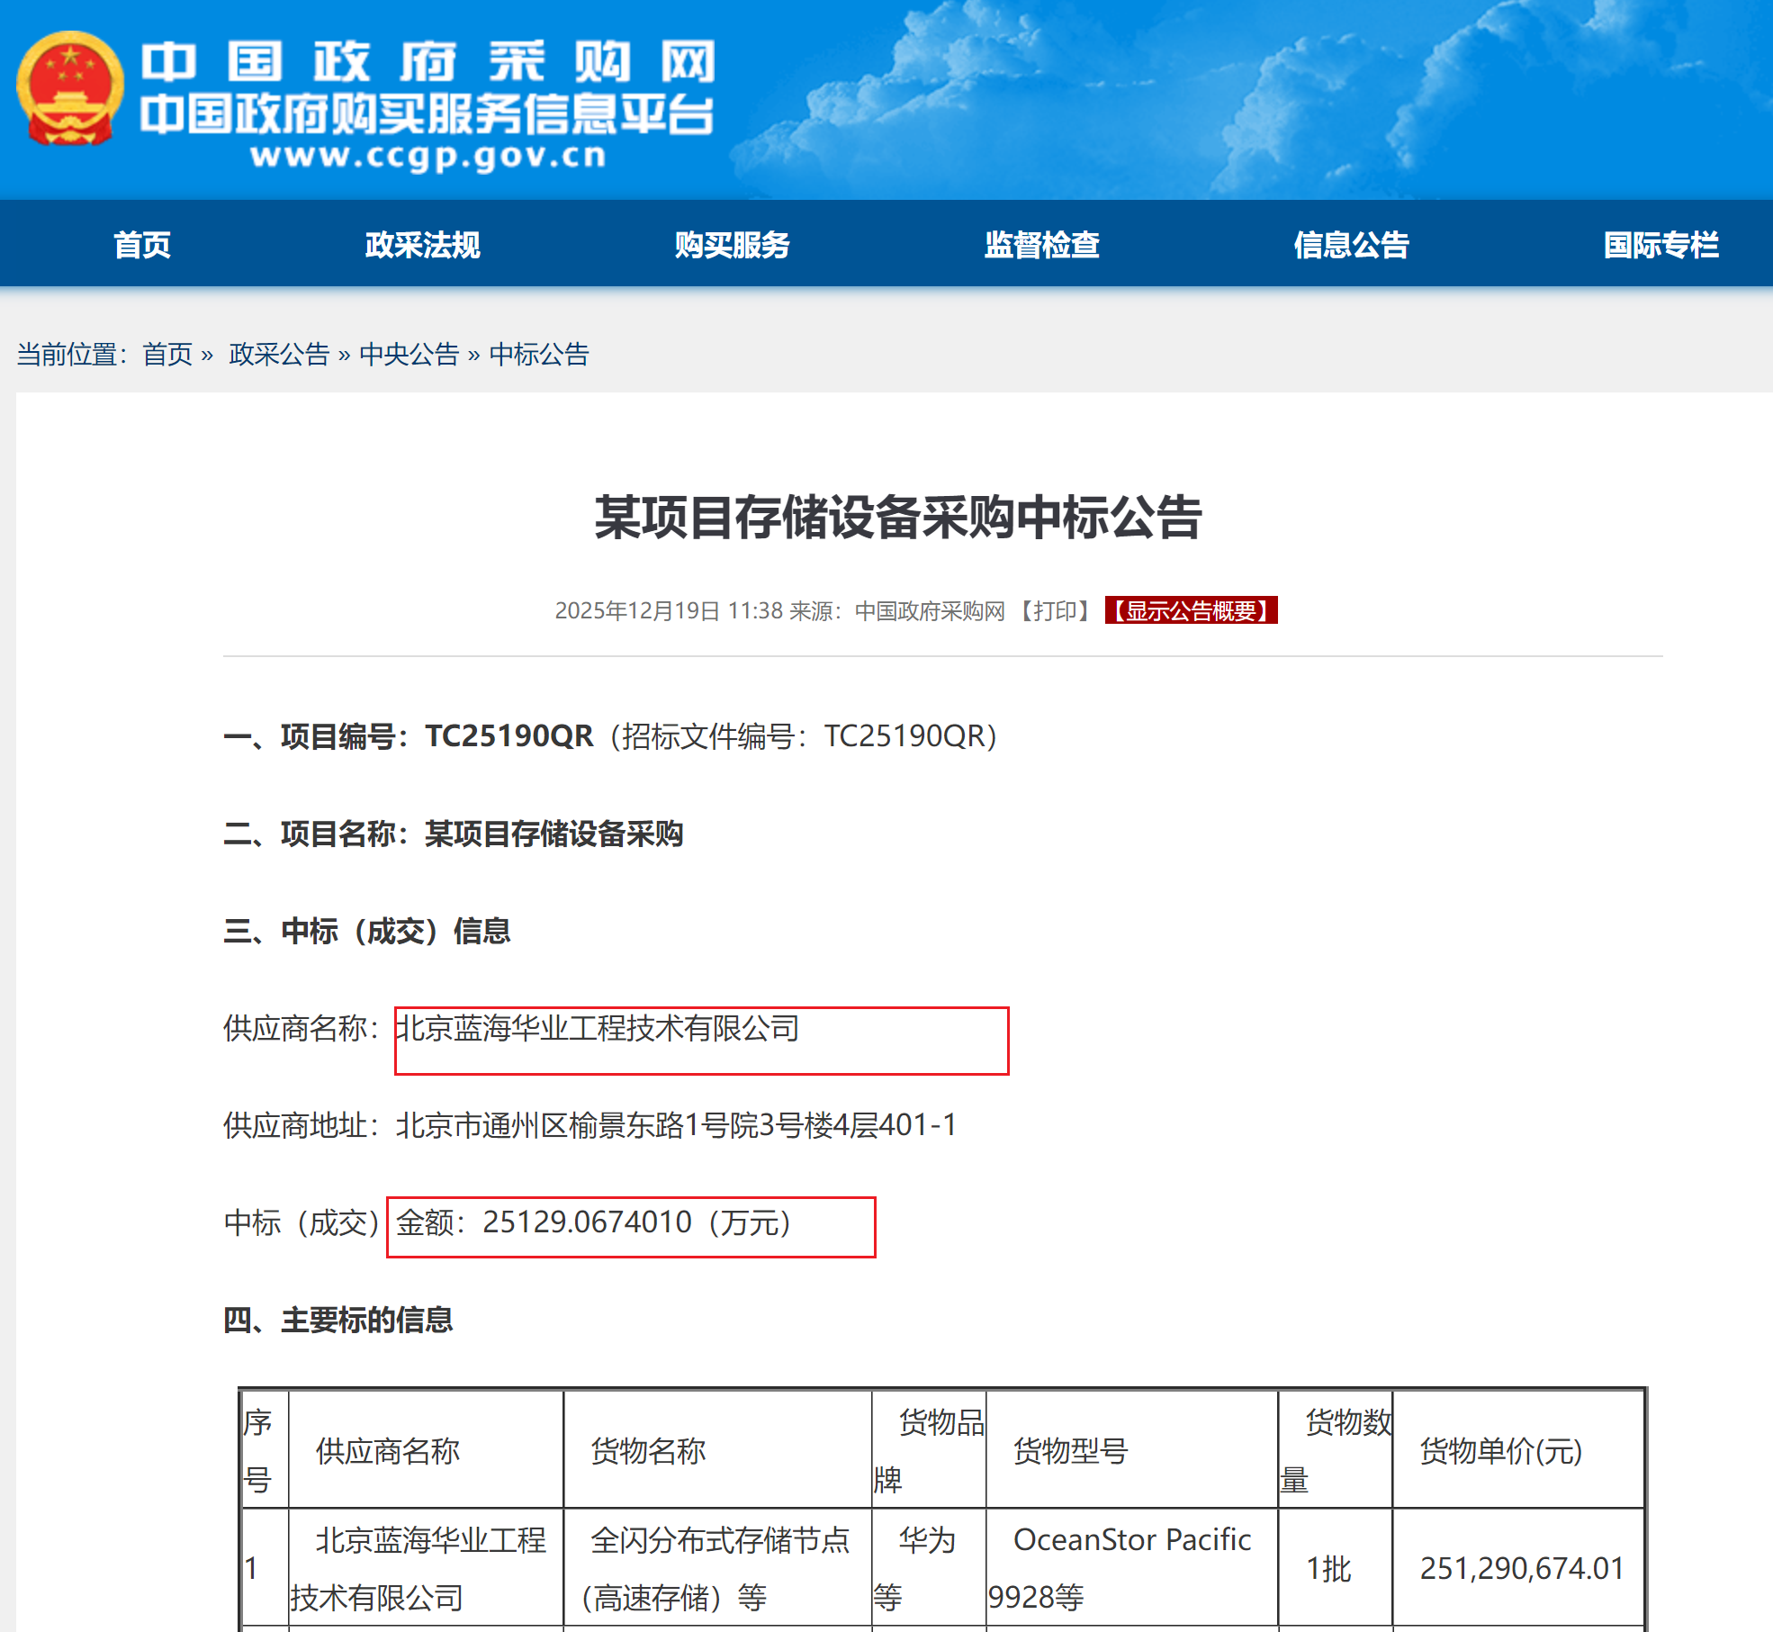
Task: Open the 中央公告 breadcrumb link
Action: [x=409, y=355]
